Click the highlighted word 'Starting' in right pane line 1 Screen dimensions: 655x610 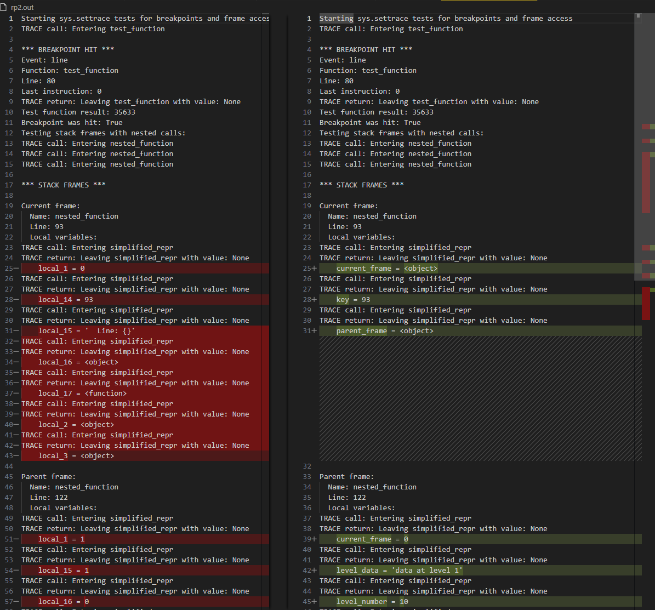click(x=337, y=19)
